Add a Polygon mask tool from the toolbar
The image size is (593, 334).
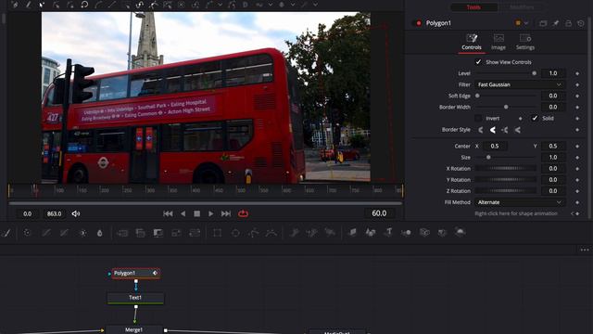click(253, 233)
